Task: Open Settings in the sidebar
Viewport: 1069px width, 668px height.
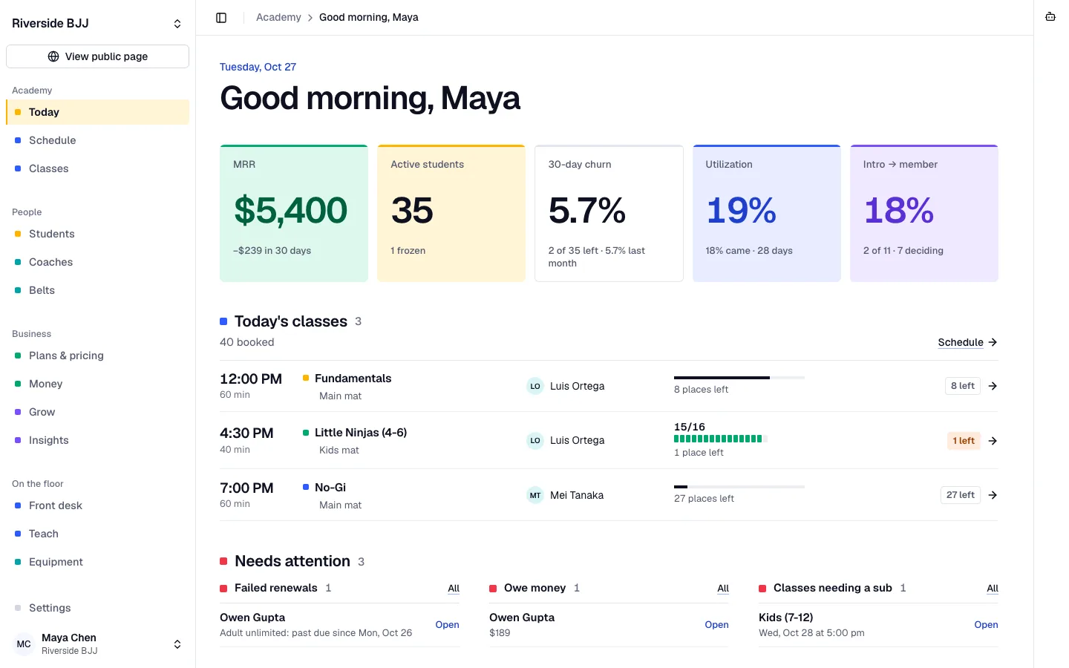Action: pos(97,608)
